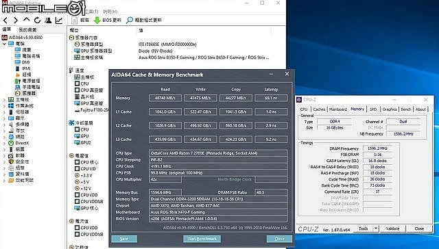Click the BIOS Version 4204 field
Screen dimensions: 439x249
click(x=218, y=219)
